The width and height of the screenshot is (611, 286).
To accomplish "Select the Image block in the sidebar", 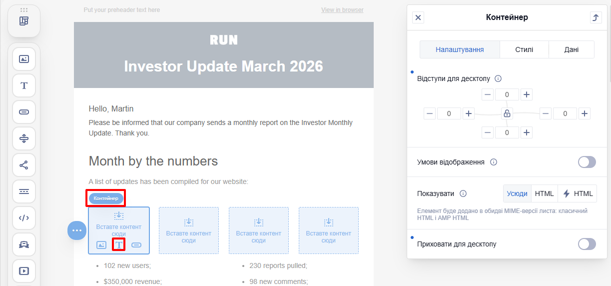I will tap(24, 59).
